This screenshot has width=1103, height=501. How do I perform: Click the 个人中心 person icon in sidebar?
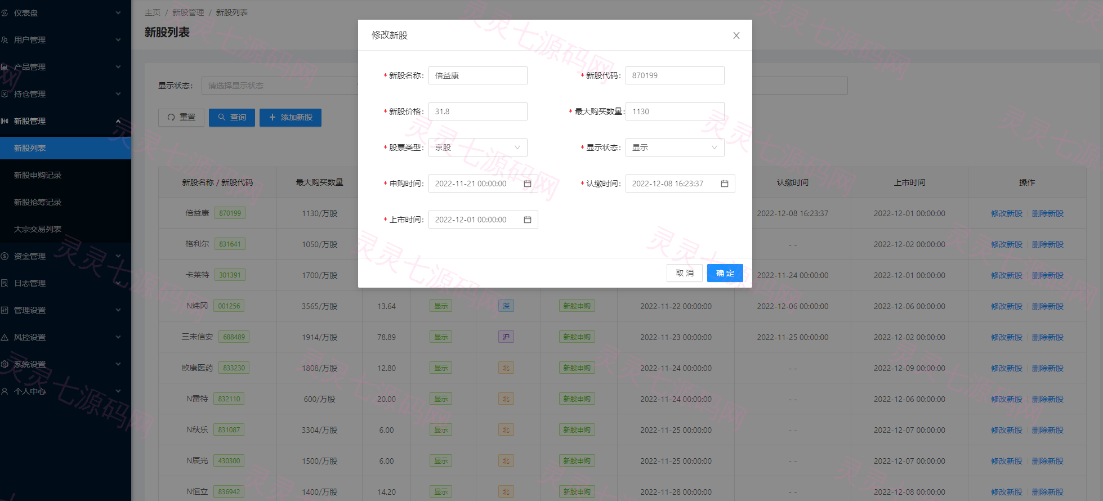click(5, 391)
